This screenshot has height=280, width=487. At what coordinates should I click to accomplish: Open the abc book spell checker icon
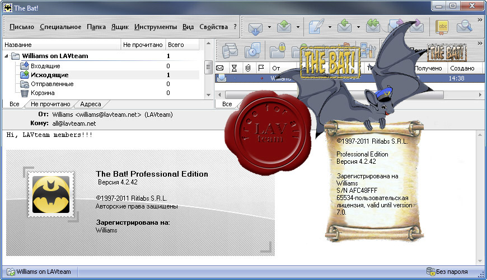[x=442, y=27]
